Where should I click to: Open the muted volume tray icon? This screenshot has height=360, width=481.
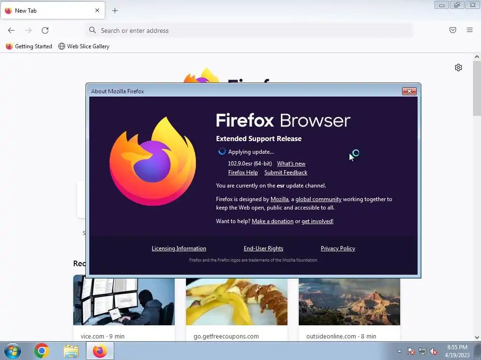(434, 351)
